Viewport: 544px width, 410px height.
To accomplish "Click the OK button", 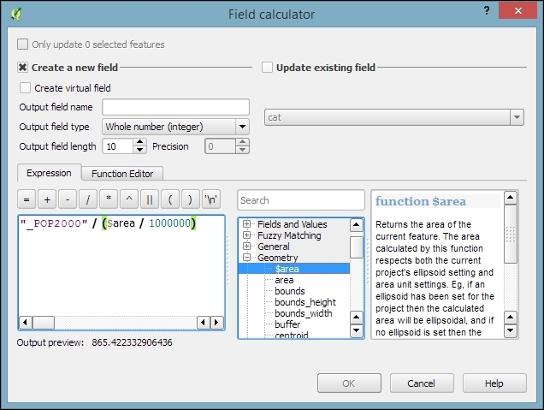I will 349,383.
